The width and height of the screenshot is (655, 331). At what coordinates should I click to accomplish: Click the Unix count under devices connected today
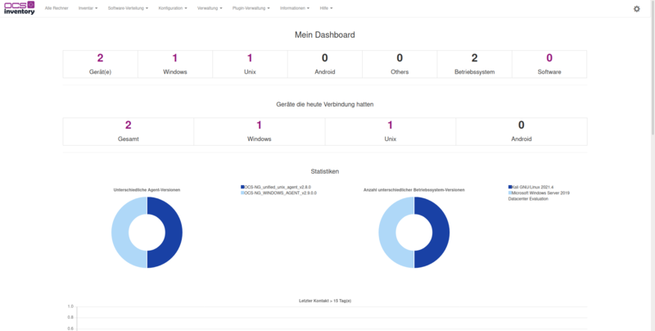[391, 125]
